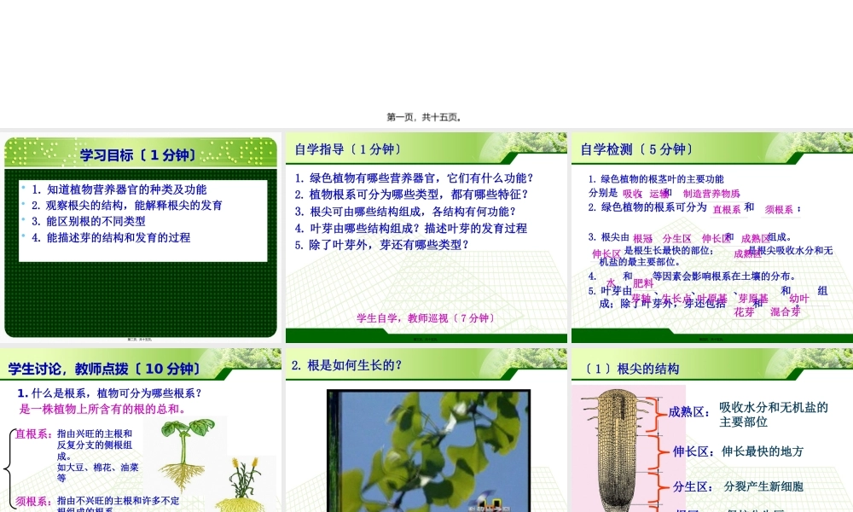The image size is (853, 512).
Task: Click the ginkgo leaves video image
Action: (429, 451)
